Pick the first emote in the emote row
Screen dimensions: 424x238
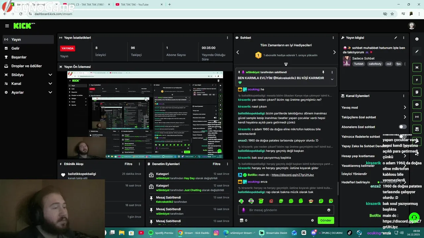[241, 201]
